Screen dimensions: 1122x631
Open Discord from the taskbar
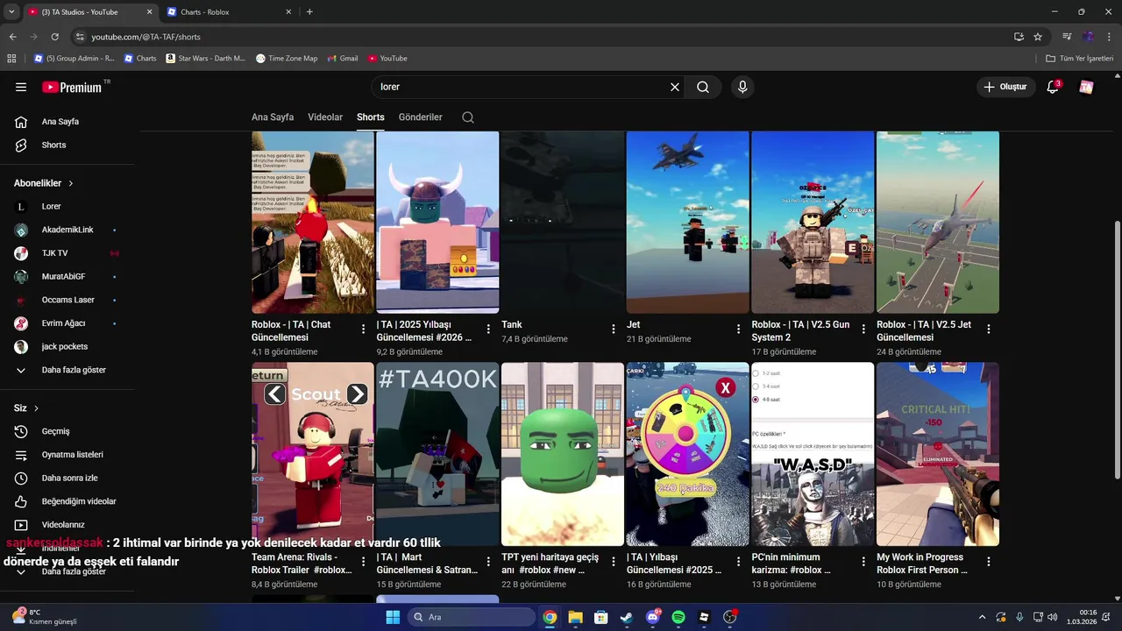click(652, 617)
